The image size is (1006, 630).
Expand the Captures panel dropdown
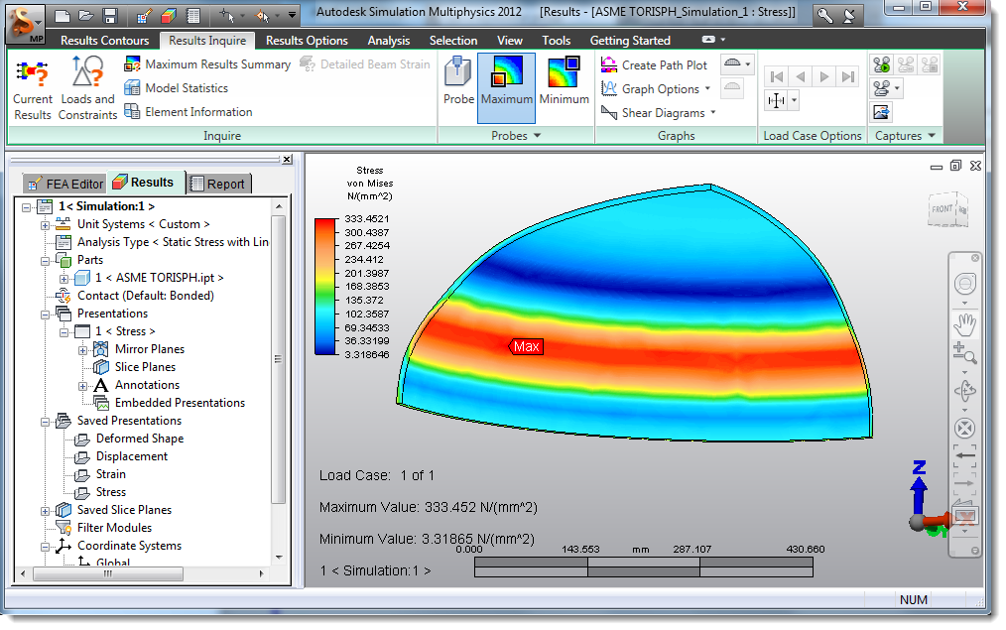(932, 135)
